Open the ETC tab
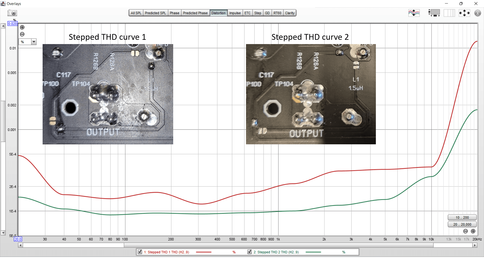Screen dimensions: 484x272 248,13
